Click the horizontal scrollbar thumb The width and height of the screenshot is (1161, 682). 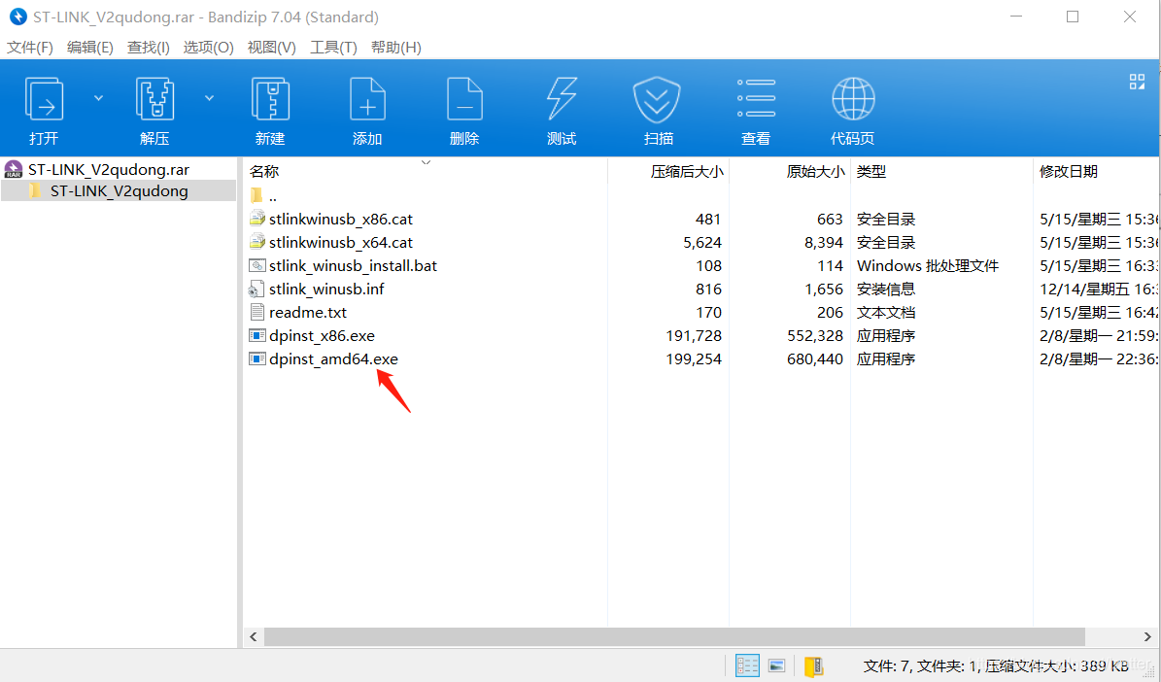(x=674, y=637)
